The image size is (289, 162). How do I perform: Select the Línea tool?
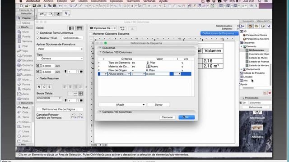pos(25,131)
